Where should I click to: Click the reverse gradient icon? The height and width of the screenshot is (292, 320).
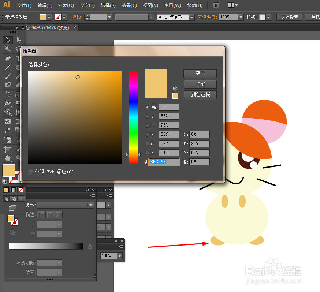(x=13, y=232)
